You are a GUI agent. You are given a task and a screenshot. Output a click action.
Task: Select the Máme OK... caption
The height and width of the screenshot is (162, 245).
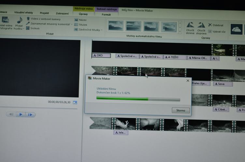[x=199, y=58]
